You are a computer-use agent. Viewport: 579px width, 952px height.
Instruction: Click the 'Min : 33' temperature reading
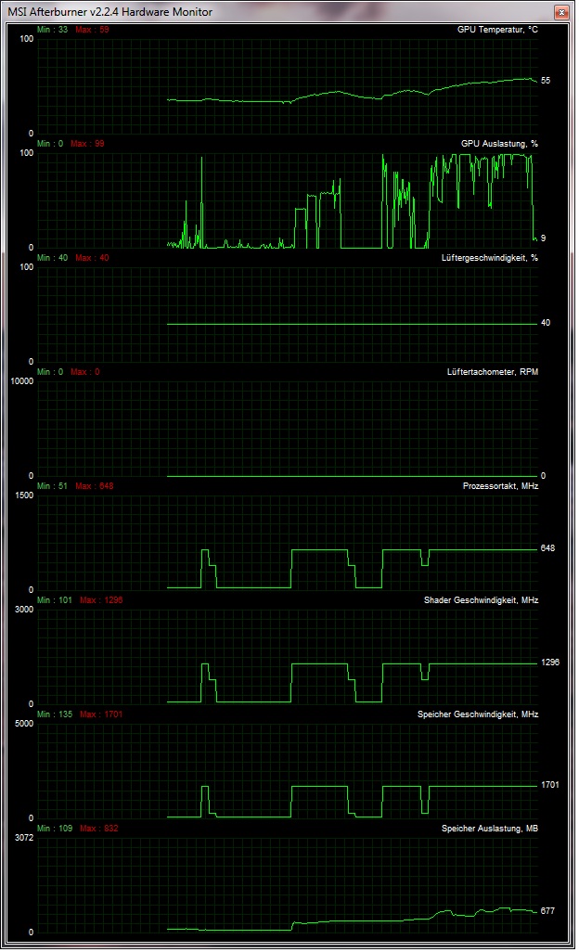52,29
